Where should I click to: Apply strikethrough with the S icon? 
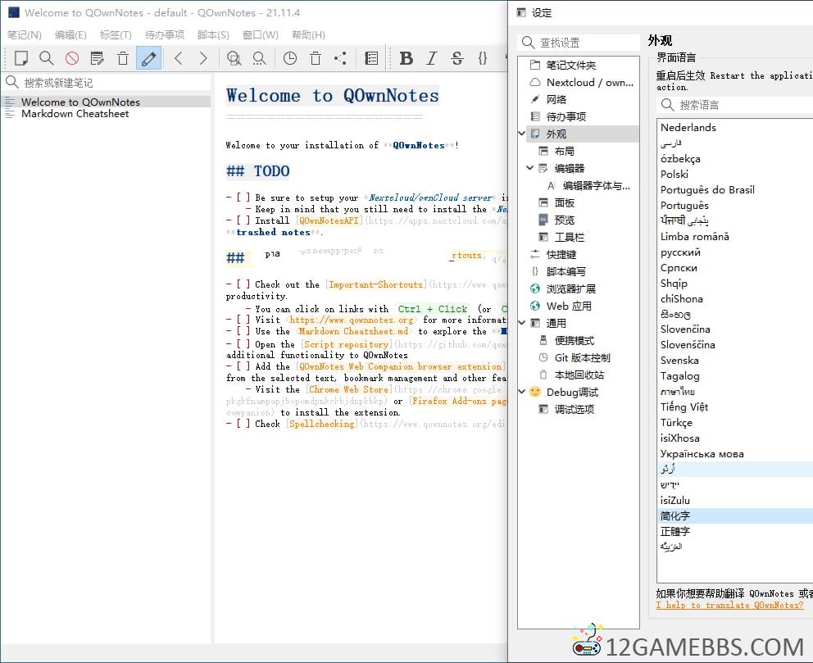[457, 58]
